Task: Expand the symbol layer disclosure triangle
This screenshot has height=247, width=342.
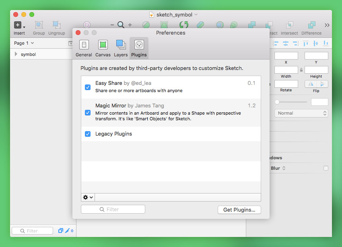Action: click(16, 54)
